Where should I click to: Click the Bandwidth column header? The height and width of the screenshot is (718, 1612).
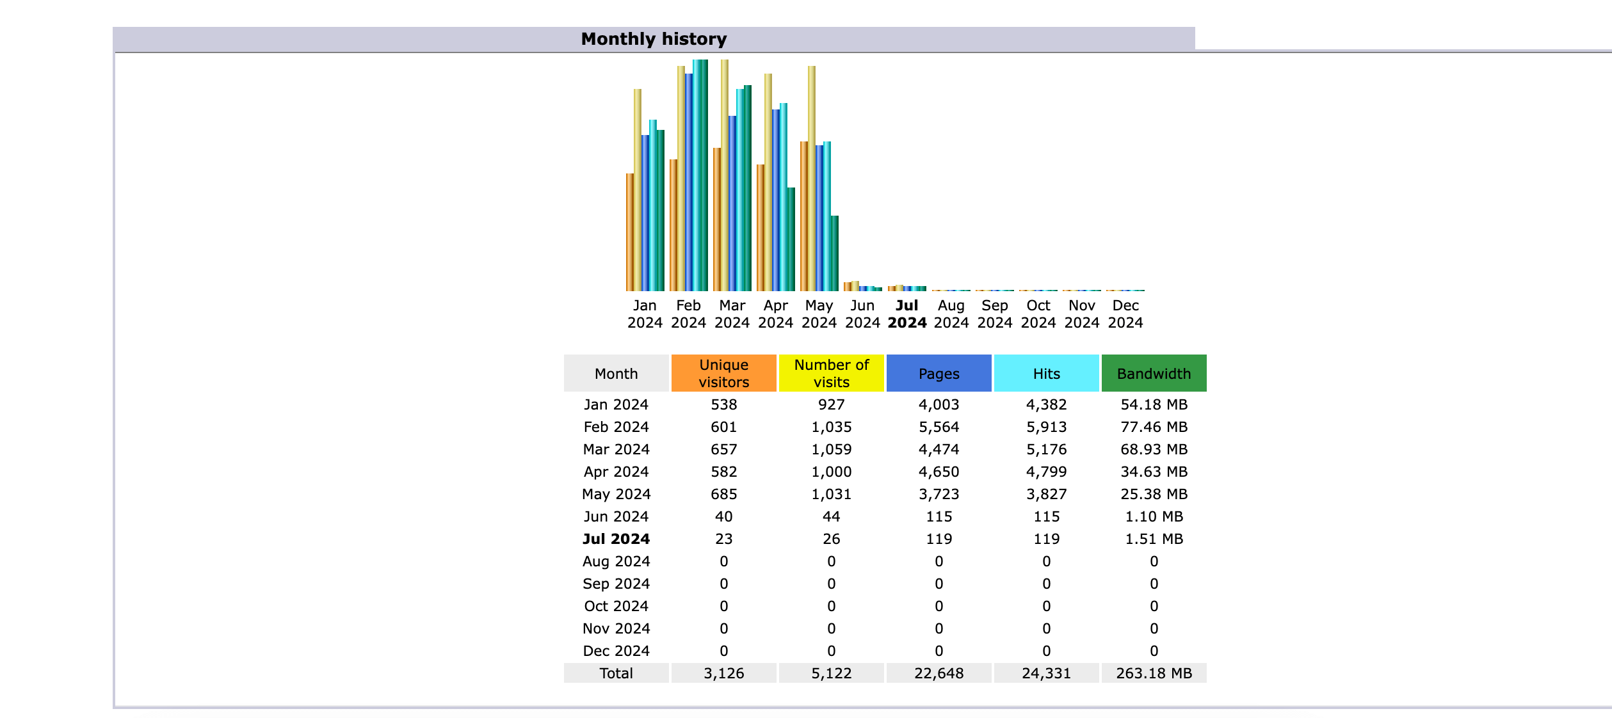(x=1154, y=373)
